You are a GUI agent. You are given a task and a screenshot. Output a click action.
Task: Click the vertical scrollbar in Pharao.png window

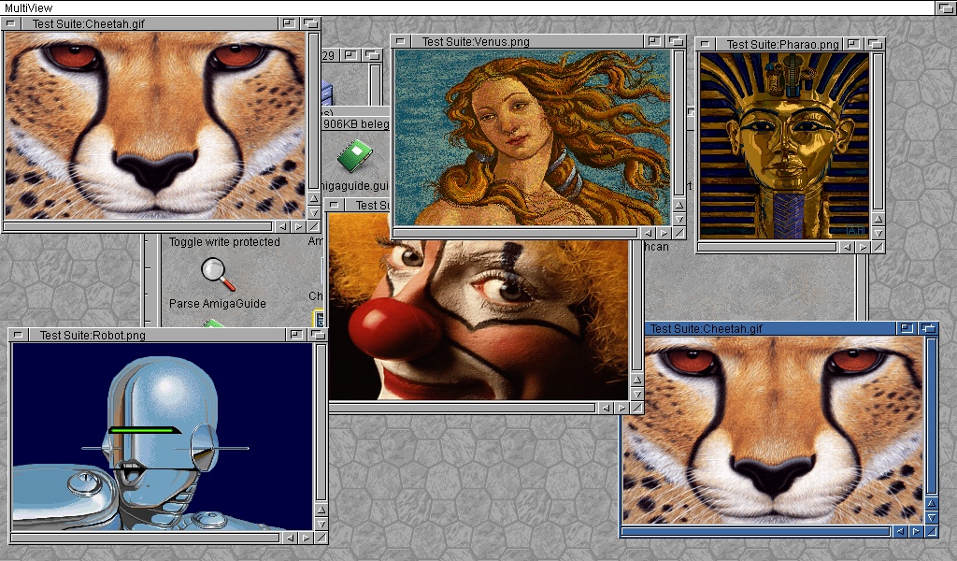(x=878, y=133)
